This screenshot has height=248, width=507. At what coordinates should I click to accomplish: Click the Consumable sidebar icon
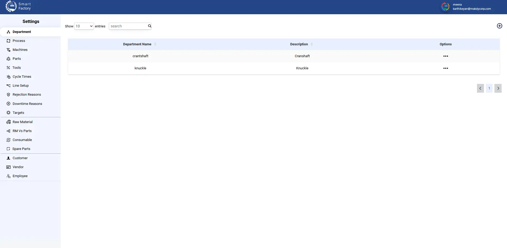[x=8, y=140]
